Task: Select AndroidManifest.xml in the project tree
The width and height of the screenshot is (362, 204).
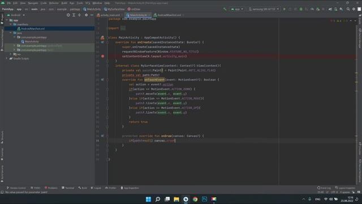Action: point(33,29)
